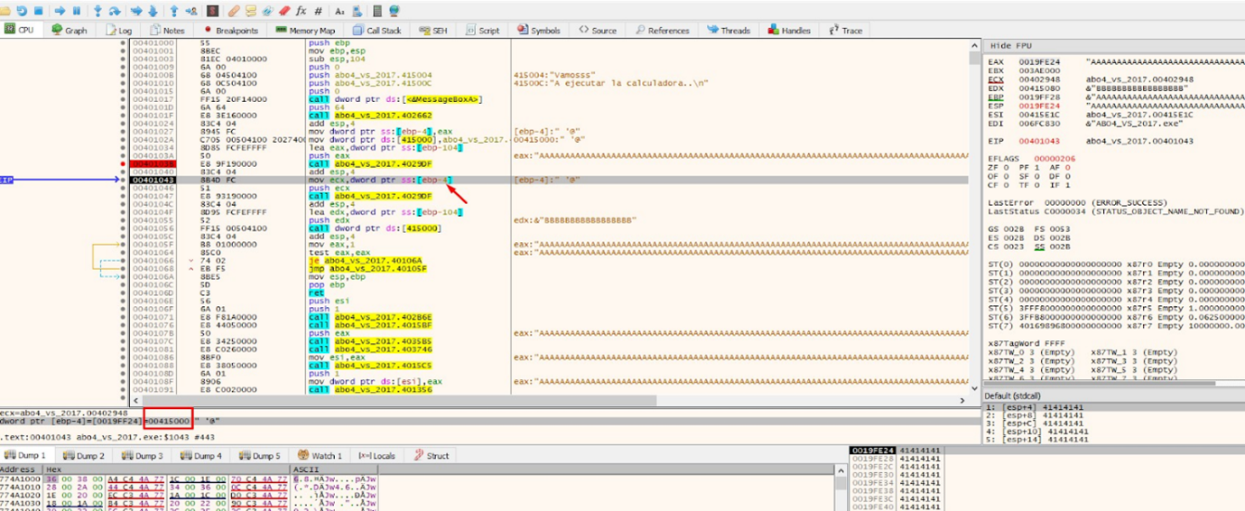The image size is (1245, 511).
Task: Open the Struct tab
Action: pos(431,456)
